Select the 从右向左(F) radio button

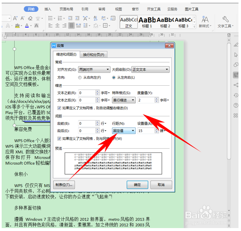80,78
